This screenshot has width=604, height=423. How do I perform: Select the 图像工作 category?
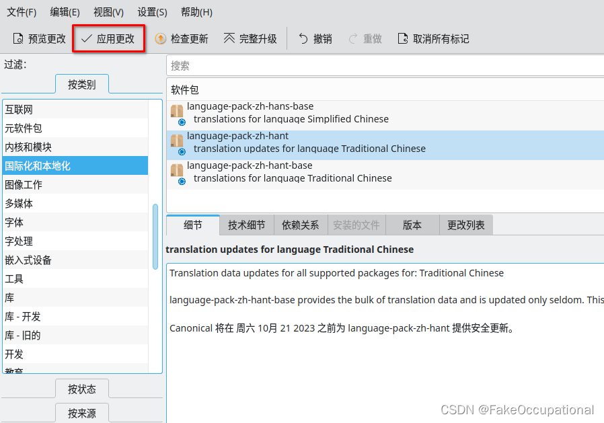pyautogui.click(x=75, y=184)
